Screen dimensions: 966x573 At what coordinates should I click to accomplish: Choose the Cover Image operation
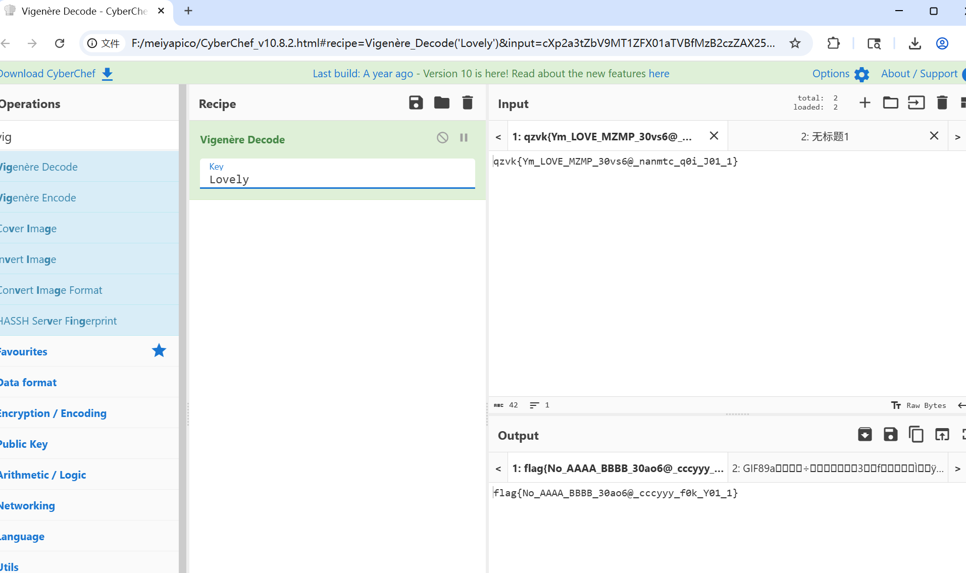(x=89, y=228)
